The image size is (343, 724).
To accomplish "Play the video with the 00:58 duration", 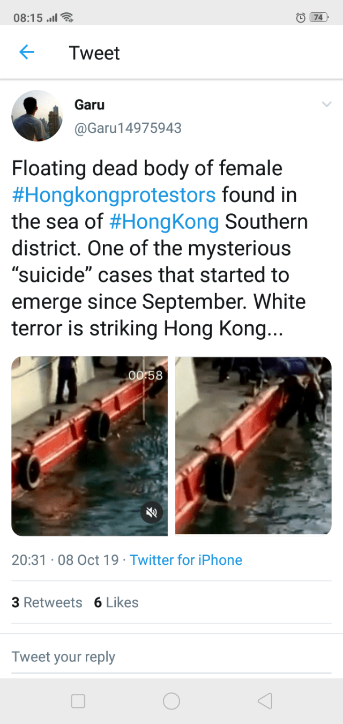I will pos(90,446).
